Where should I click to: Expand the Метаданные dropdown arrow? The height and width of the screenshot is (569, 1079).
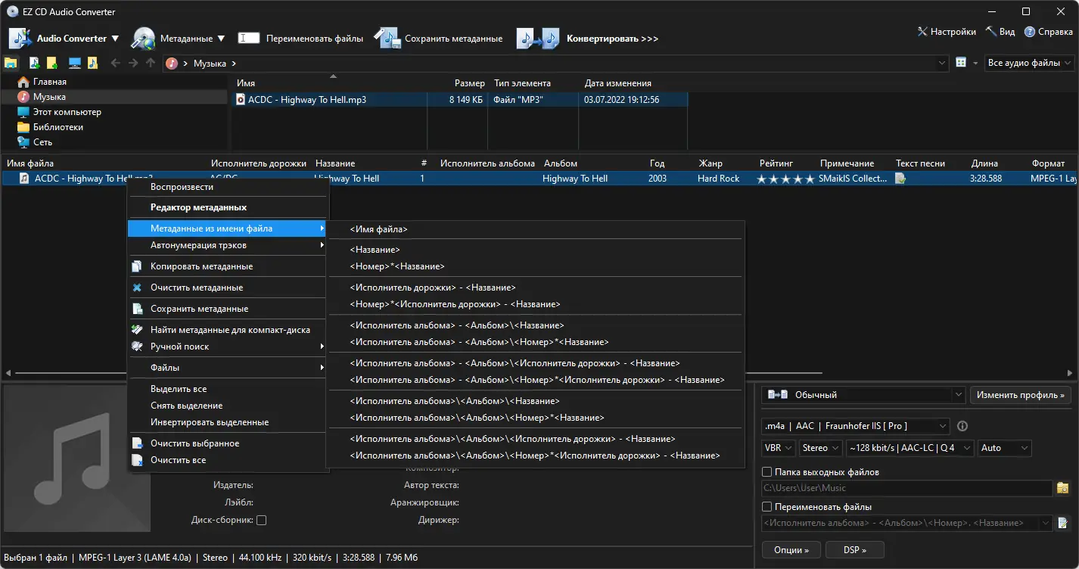(x=221, y=39)
